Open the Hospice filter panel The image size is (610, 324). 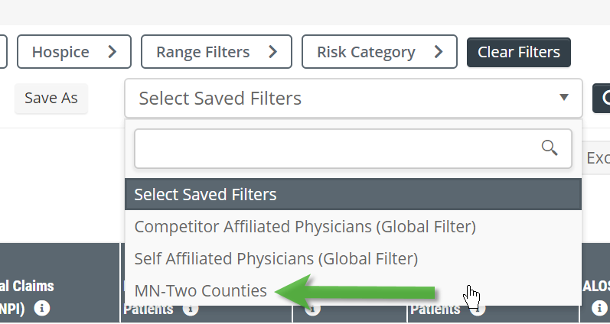coord(74,52)
